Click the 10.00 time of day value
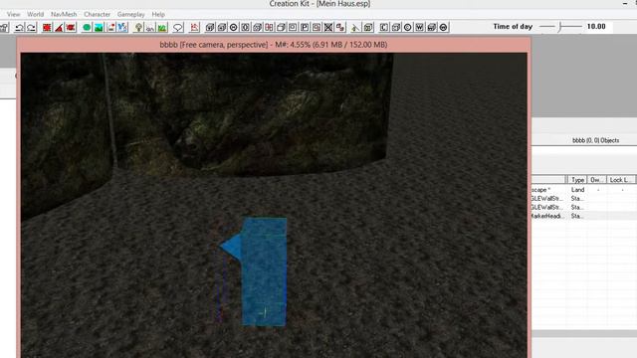Viewport: 637px width, 358px height. point(596,27)
